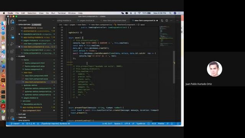The height and width of the screenshot is (138, 245).
Task: Click the Prettier button in status bar
Action: coord(161,123)
